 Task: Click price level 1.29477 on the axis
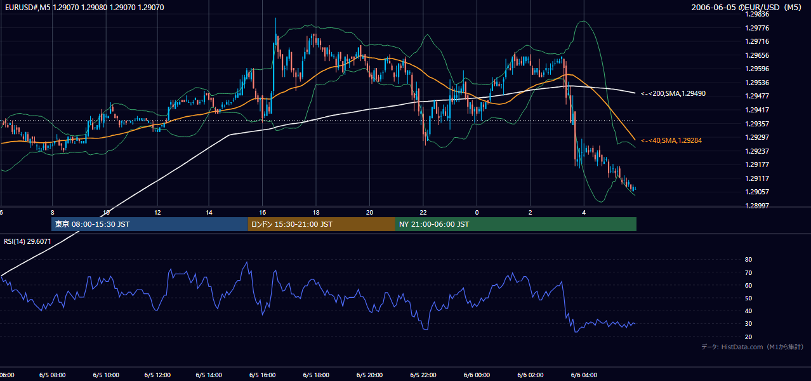point(756,97)
